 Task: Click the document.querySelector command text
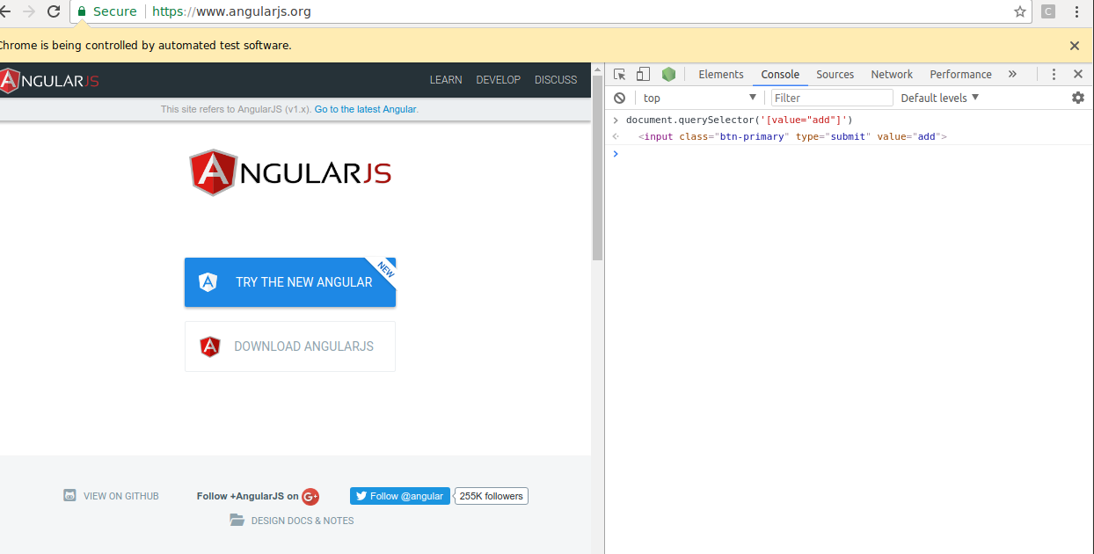click(x=739, y=120)
